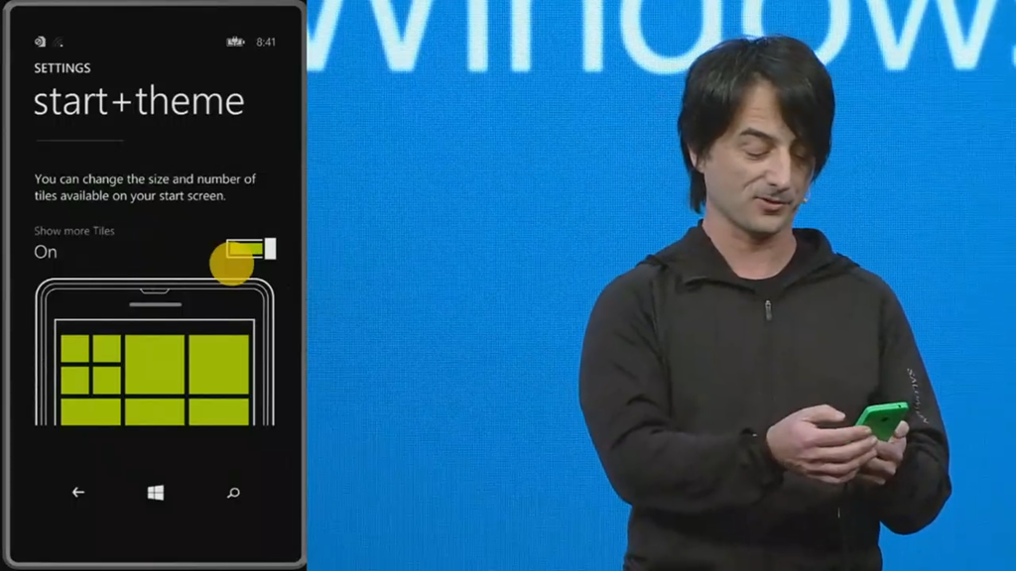Tap the SETTINGS header label
The image size is (1016, 571).
[63, 68]
